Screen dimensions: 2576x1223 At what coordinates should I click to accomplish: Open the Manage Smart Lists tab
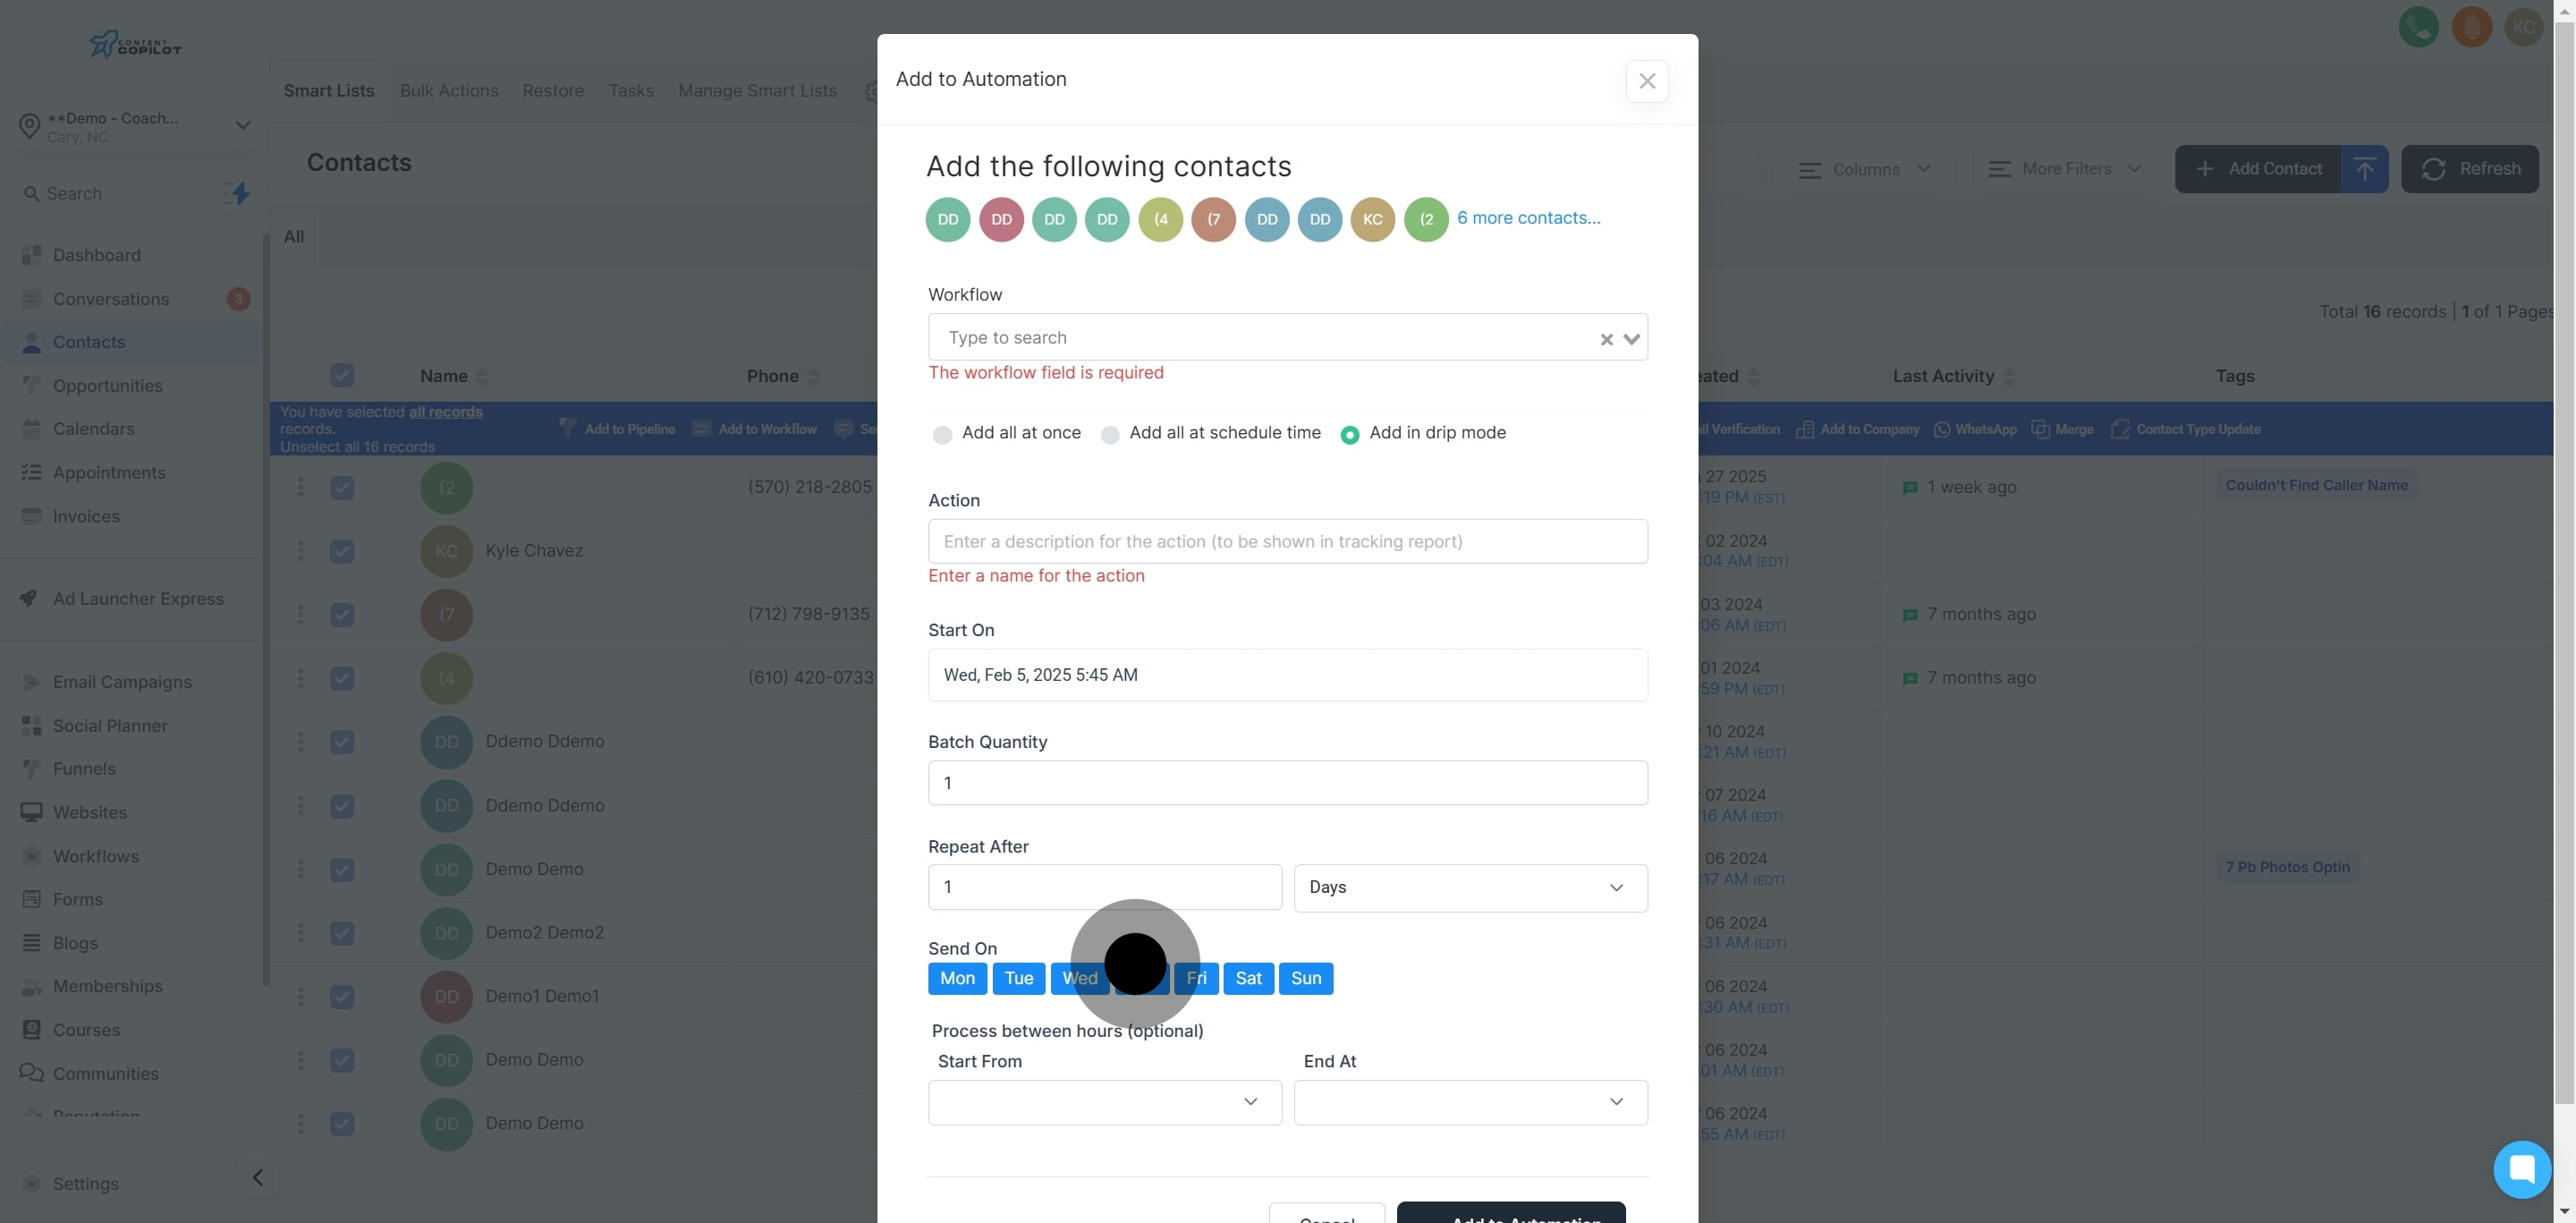pyautogui.click(x=757, y=91)
